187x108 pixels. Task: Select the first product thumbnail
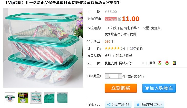click(10, 97)
